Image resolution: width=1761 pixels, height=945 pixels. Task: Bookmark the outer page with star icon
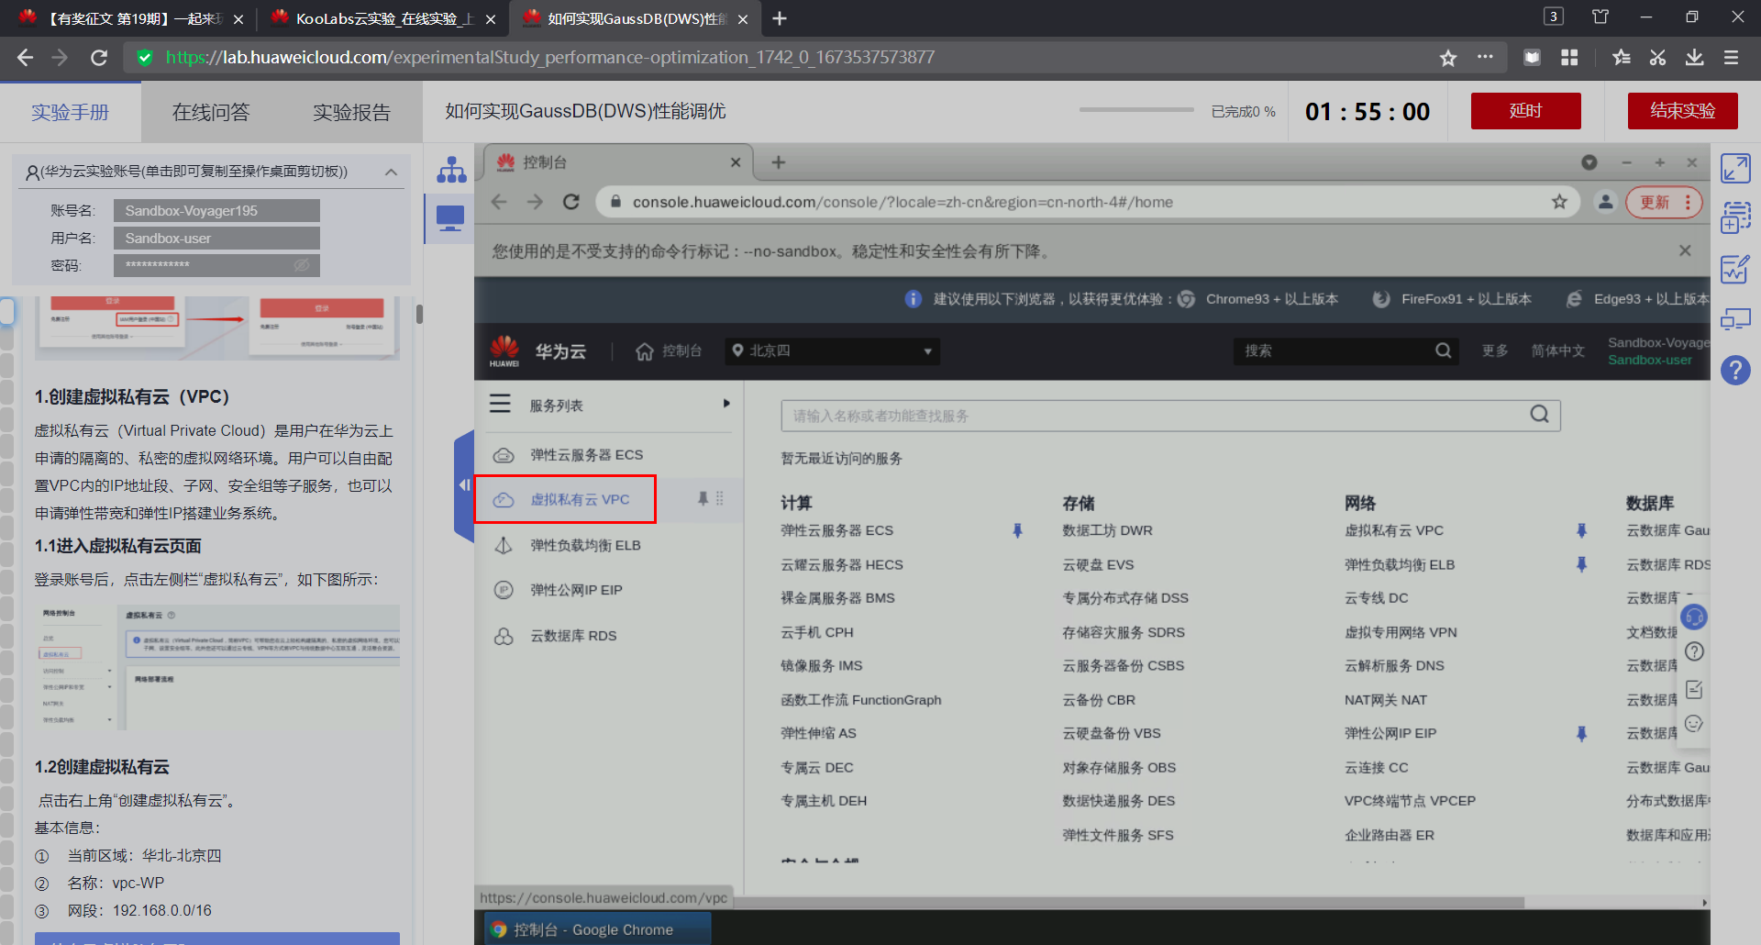click(1448, 58)
